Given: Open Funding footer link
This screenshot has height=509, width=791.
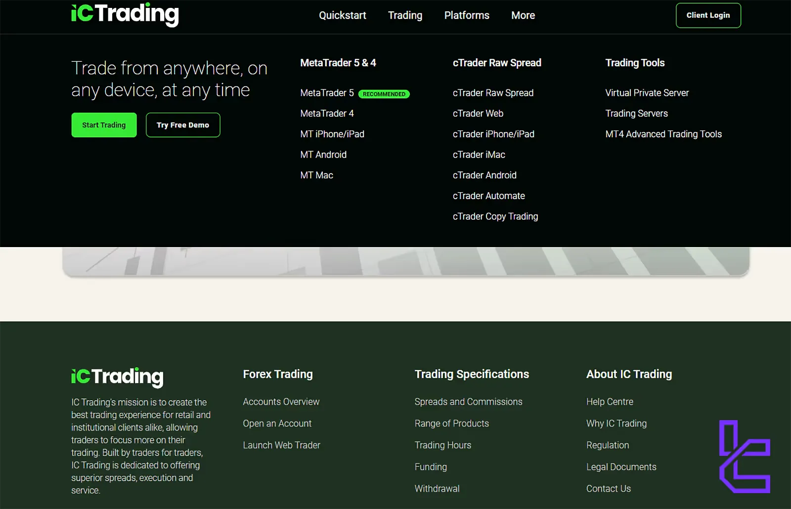Looking at the screenshot, I should pos(431,467).
